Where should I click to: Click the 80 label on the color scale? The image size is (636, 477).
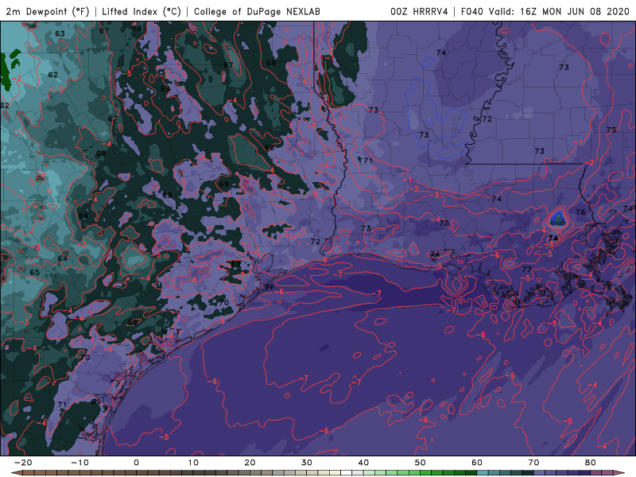tap(591, 463)
